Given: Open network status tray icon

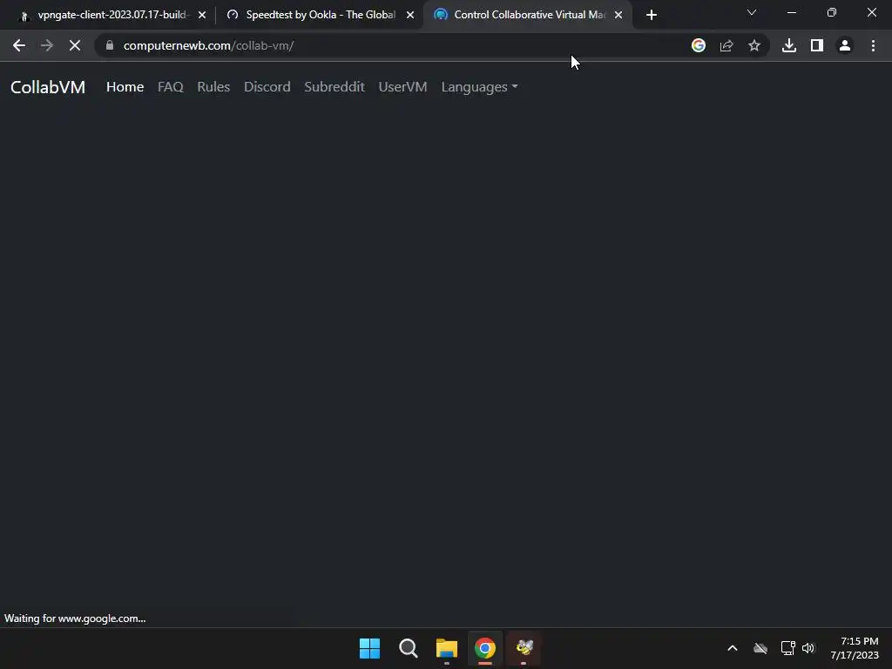Looking at the screenshot, I should point(787,648).
